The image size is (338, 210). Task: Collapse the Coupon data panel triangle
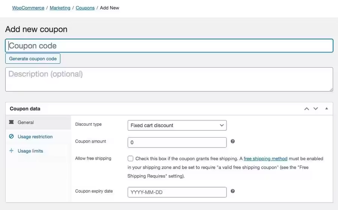click(327, 108)
